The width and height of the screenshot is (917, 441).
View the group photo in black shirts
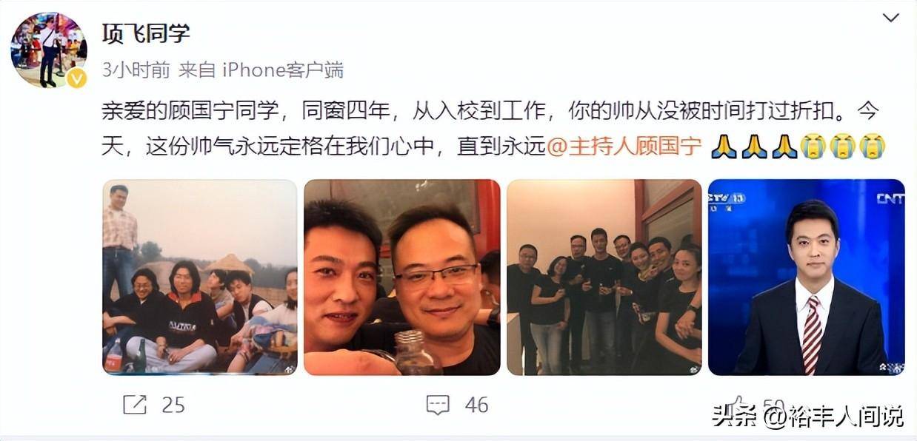(x=604, y=277)
